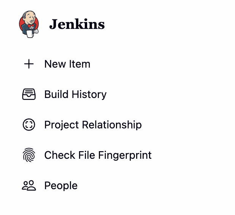Image resolution: width=235 pixels, height=215 pixels.
Task: Open the Build History menu entry
Action: pos(75,95)
